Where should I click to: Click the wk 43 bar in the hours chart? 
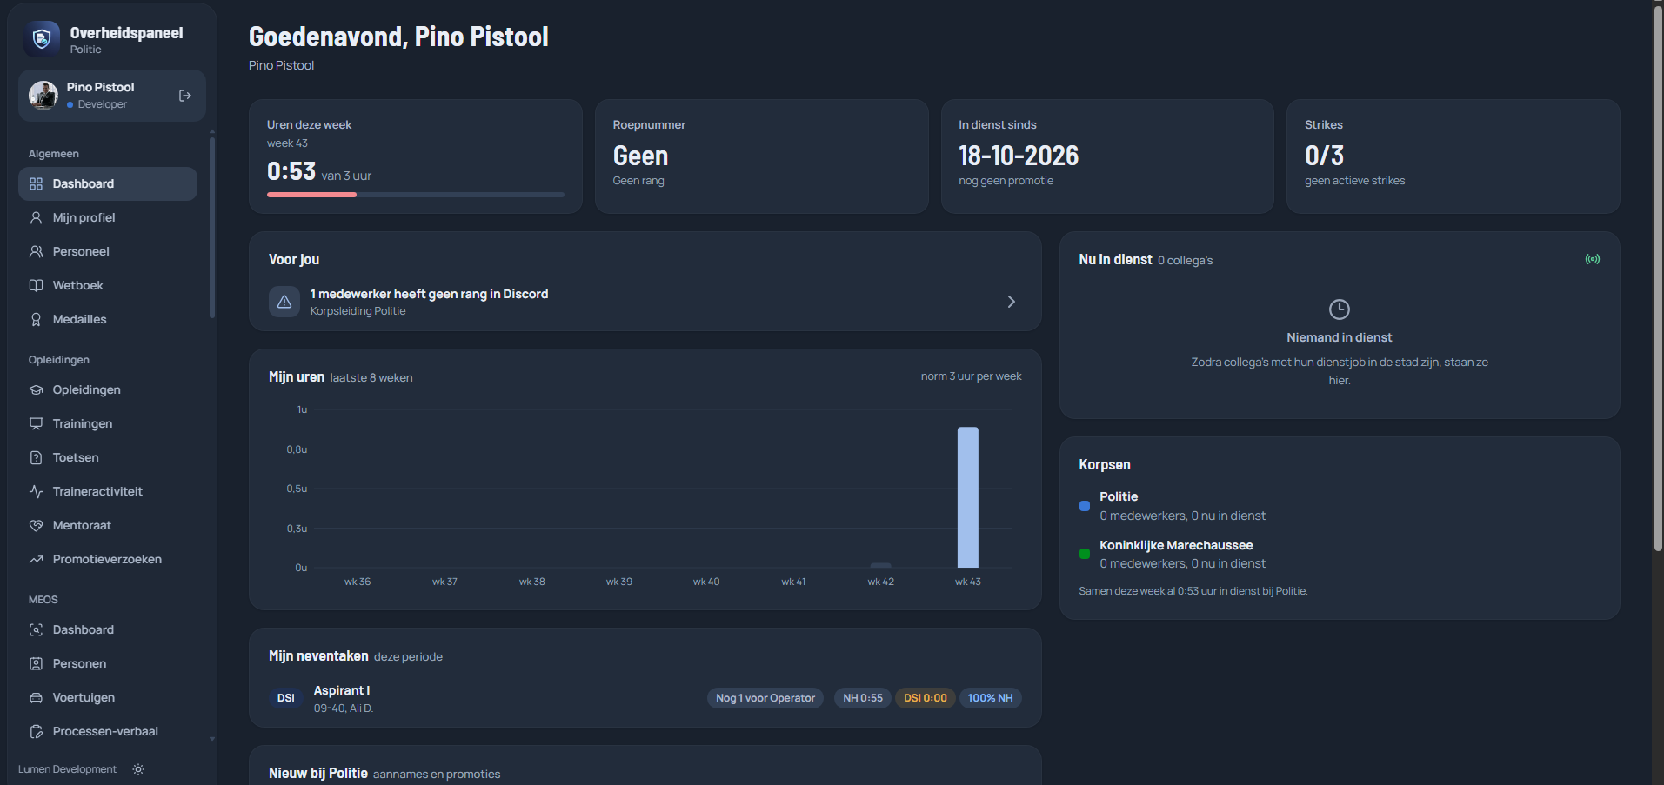tap(968, 497)
